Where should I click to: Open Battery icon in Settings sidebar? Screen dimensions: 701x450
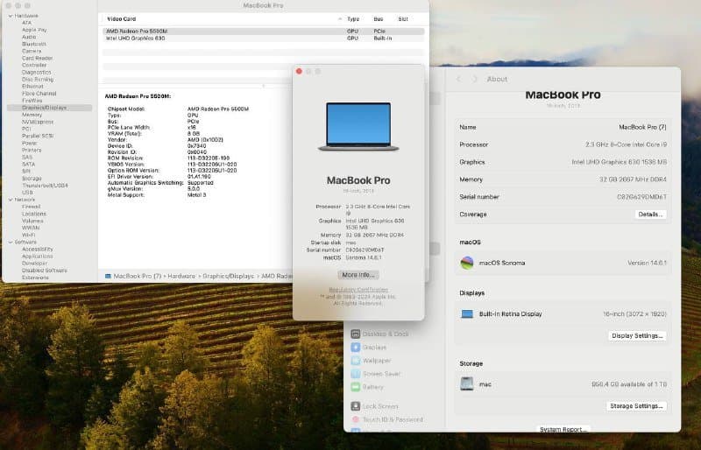[356, 387]
